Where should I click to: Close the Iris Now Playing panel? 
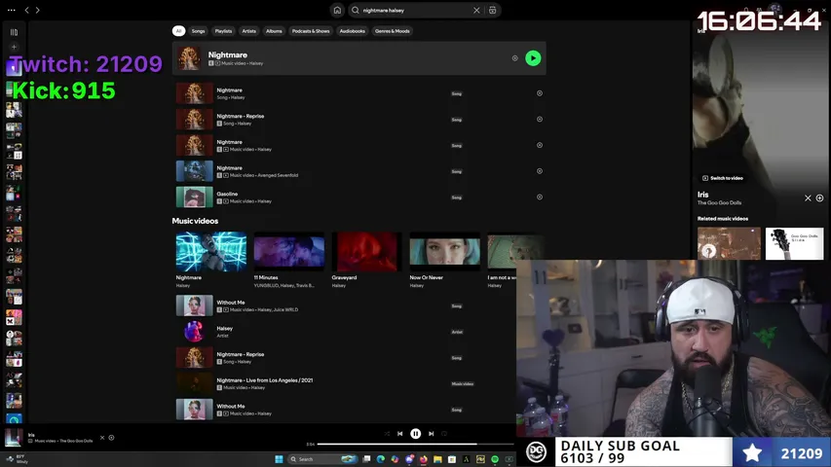tap(808, 198)
